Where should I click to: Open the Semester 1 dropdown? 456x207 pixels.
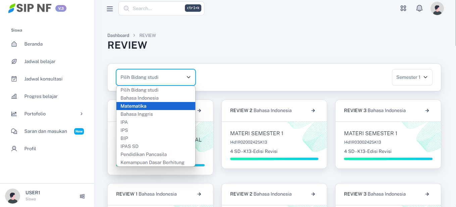(x=412, y=77)
